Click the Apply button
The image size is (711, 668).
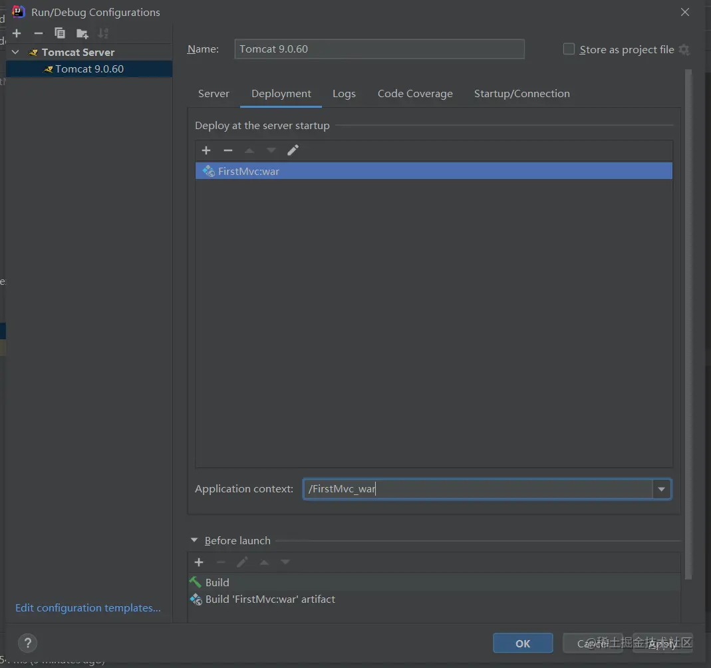point(662,643)
